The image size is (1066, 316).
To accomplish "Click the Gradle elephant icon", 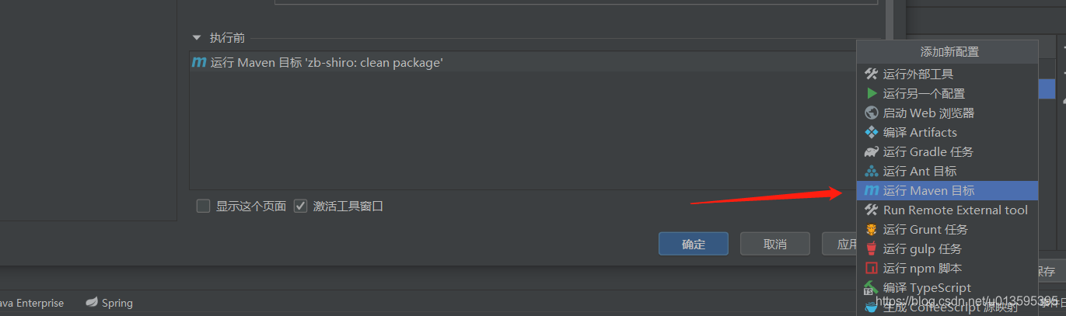I will 871,151.
